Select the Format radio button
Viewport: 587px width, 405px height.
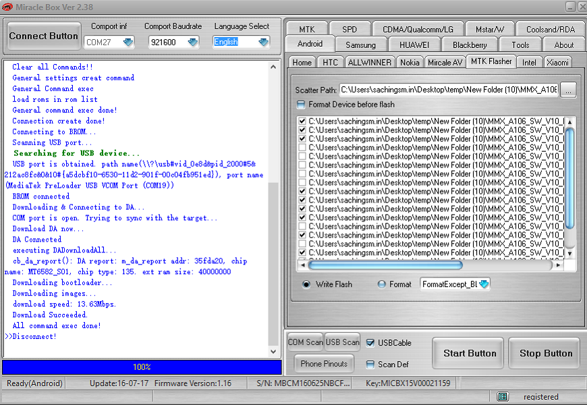click(x=381, y=284)
